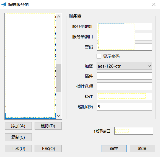Screen dimensions: 160x157
Task: Click the server list scrollbar thumb
Action: click(x=59, y=78)
